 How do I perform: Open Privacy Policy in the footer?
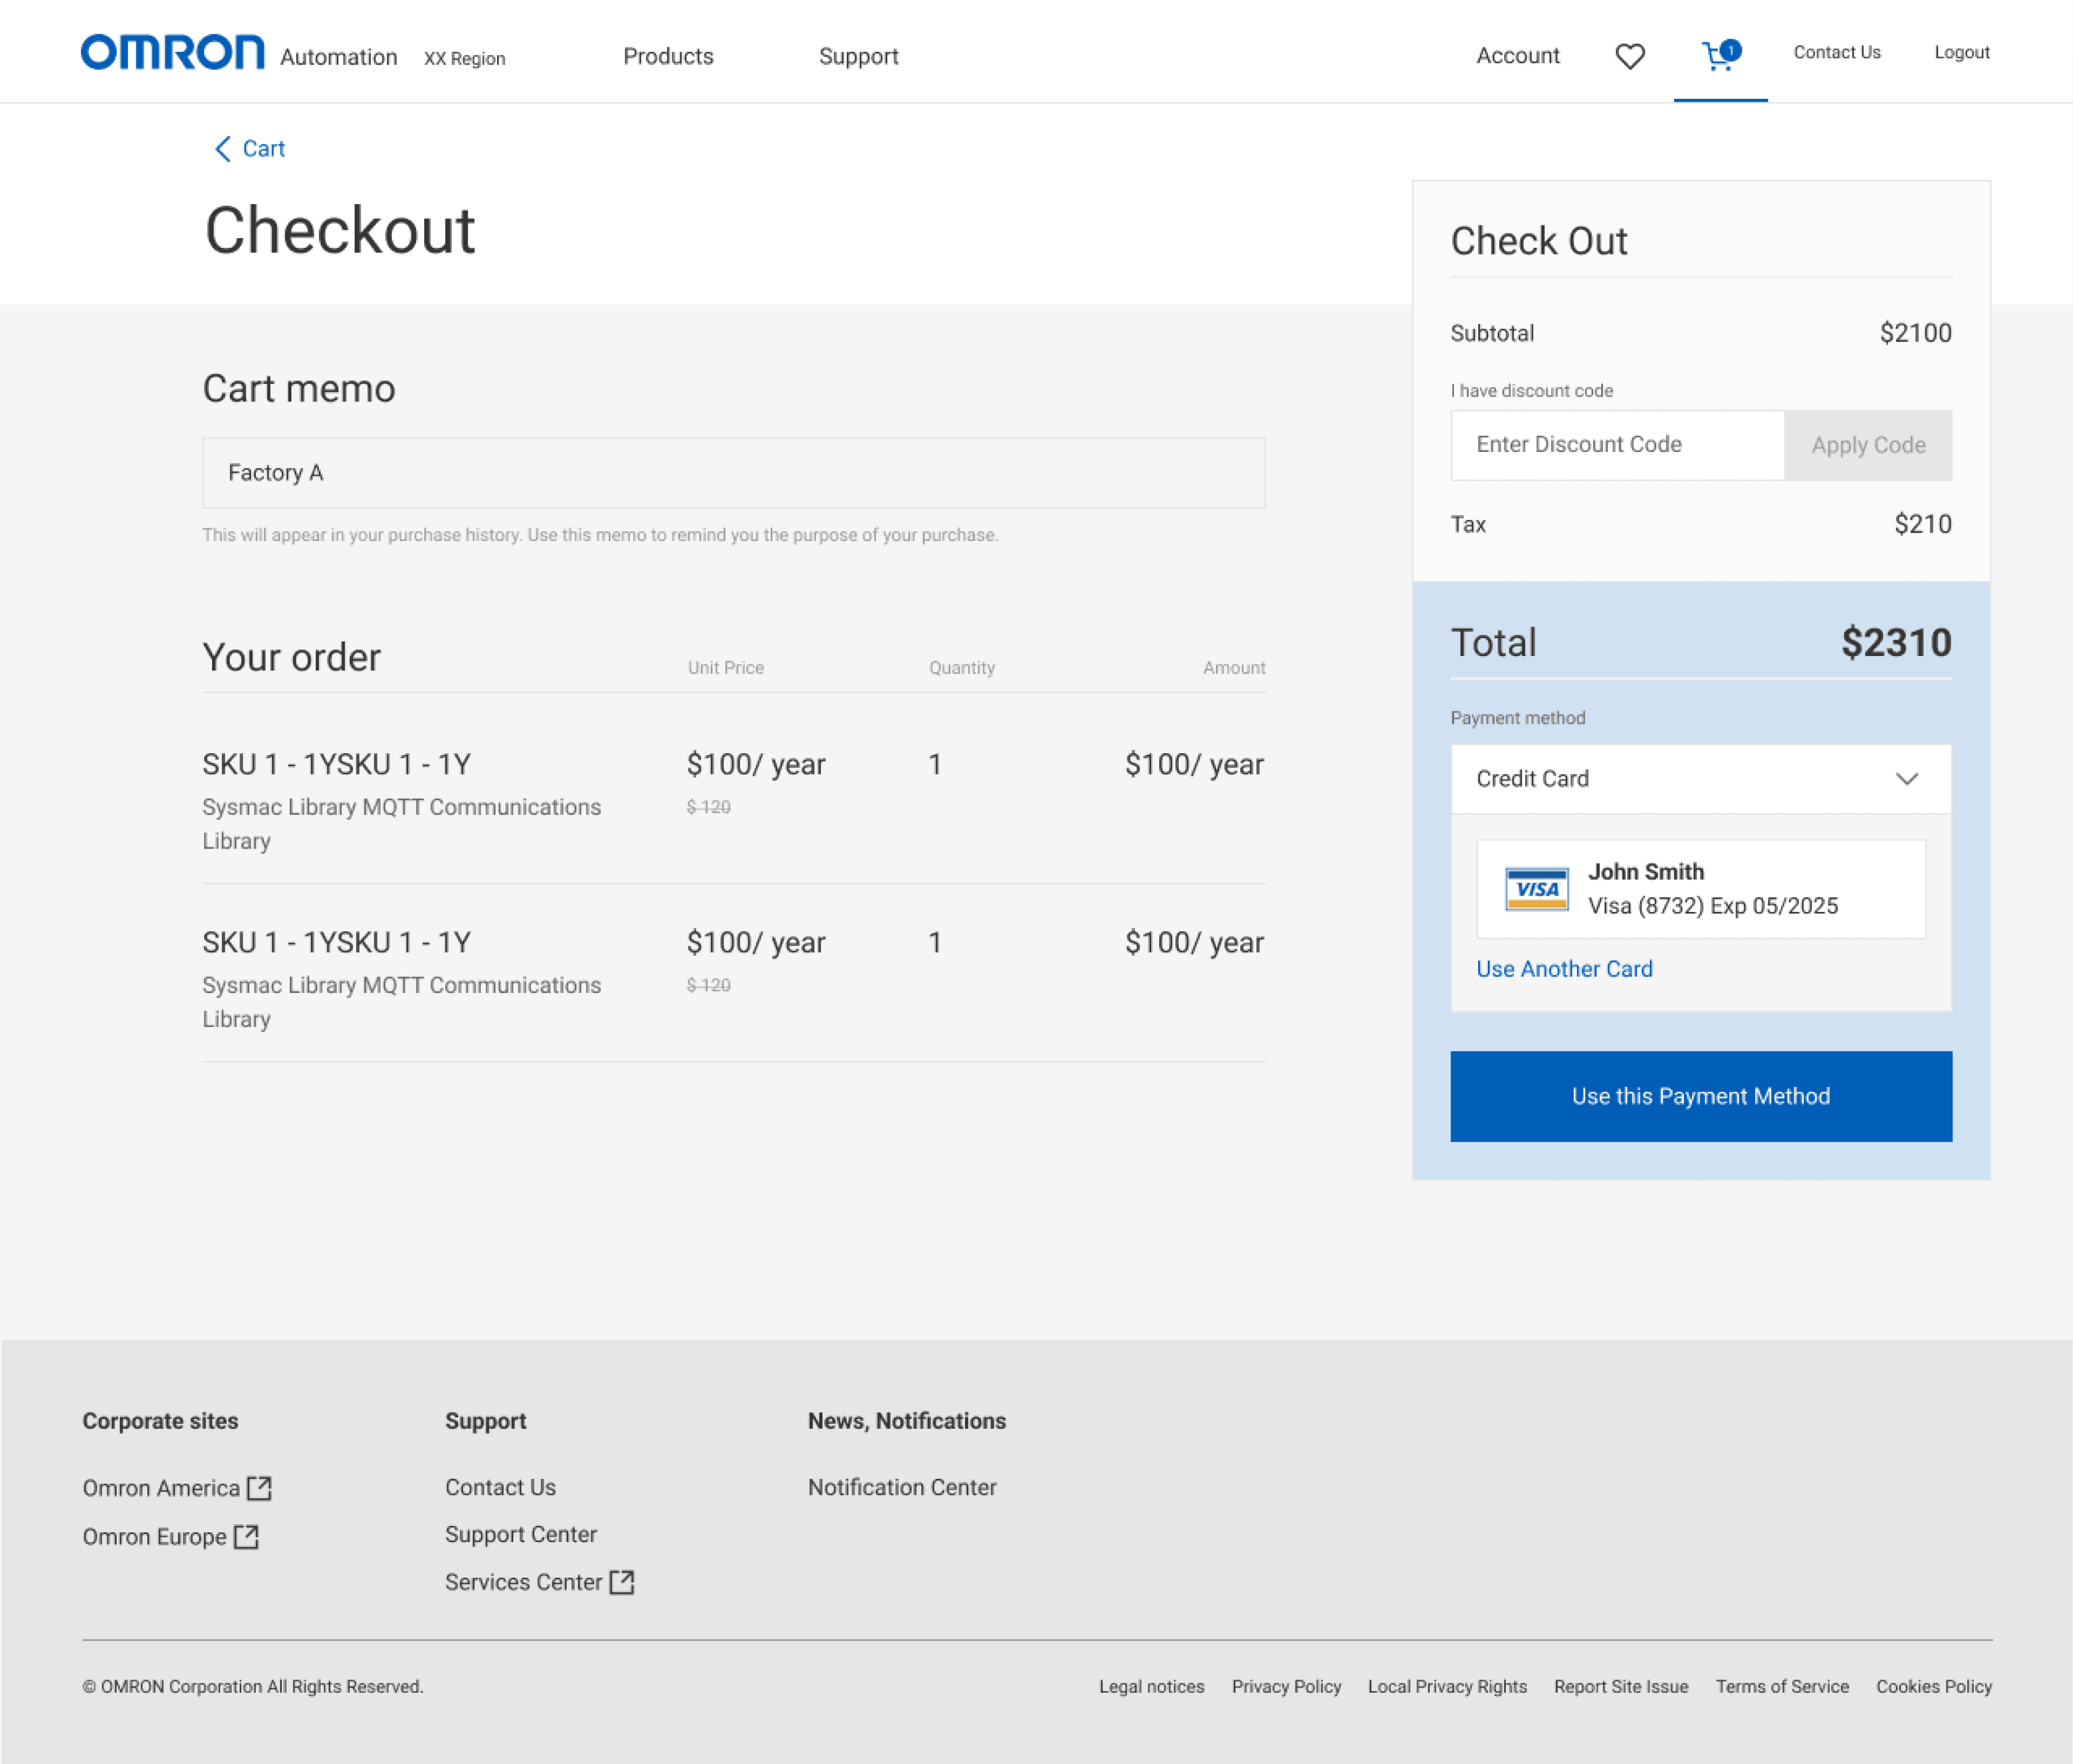1286,1686
